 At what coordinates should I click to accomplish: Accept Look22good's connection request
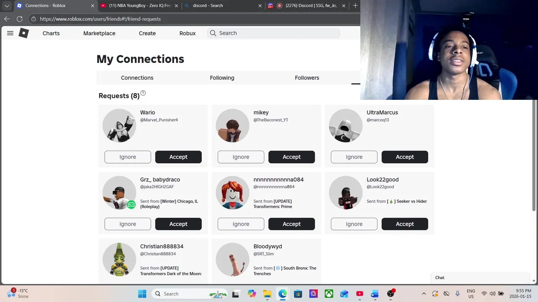(x=405, y=224)
